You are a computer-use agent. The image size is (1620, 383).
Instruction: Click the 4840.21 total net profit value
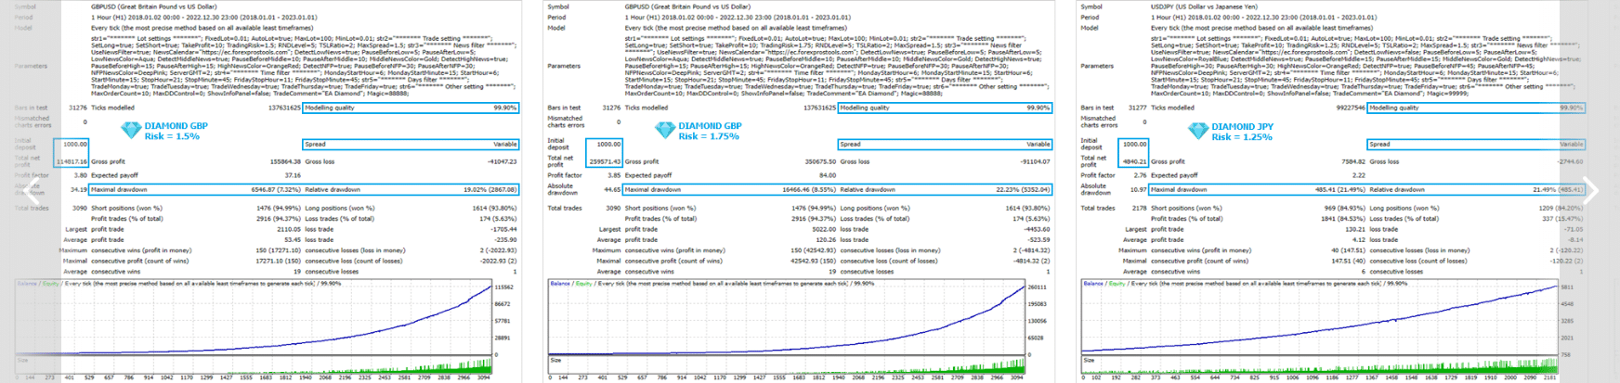pos(1135,161)
